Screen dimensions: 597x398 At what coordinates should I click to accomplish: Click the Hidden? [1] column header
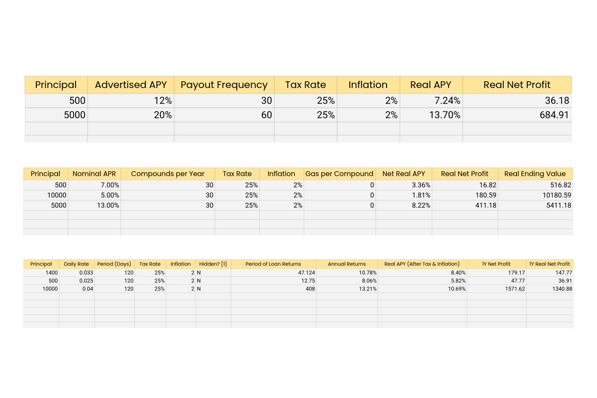[x=213, y=264]
